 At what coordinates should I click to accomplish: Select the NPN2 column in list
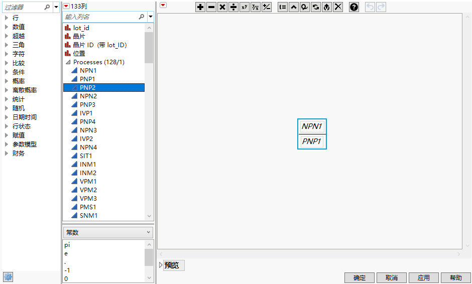(x=104, y=96)
